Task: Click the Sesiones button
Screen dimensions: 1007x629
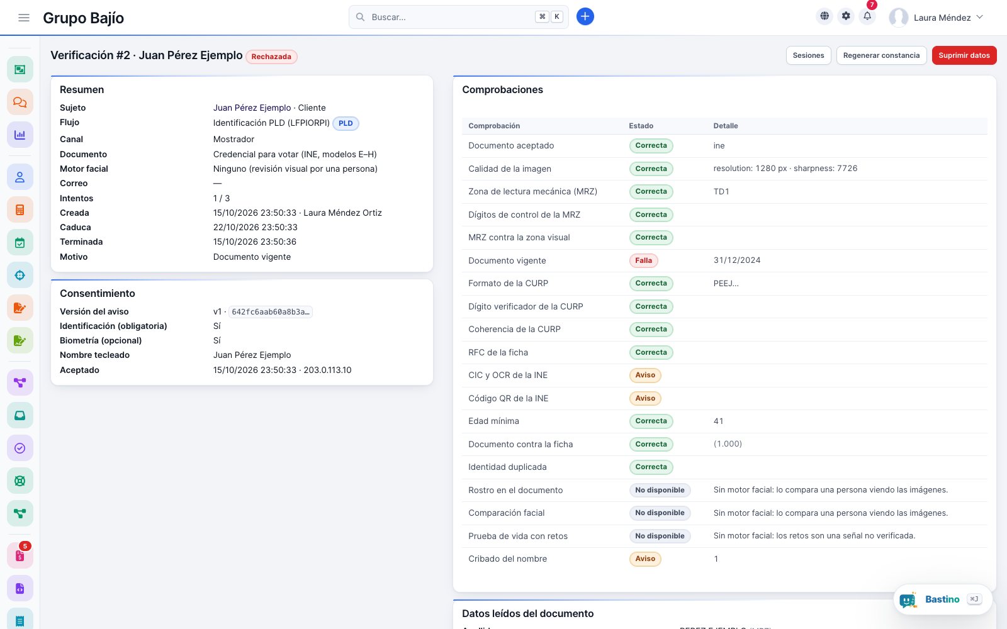Action: 809,55
